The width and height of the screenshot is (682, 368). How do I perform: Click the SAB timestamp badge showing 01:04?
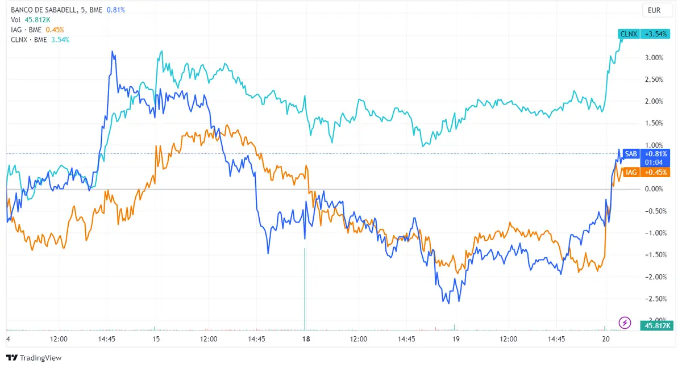coord(654,161)
